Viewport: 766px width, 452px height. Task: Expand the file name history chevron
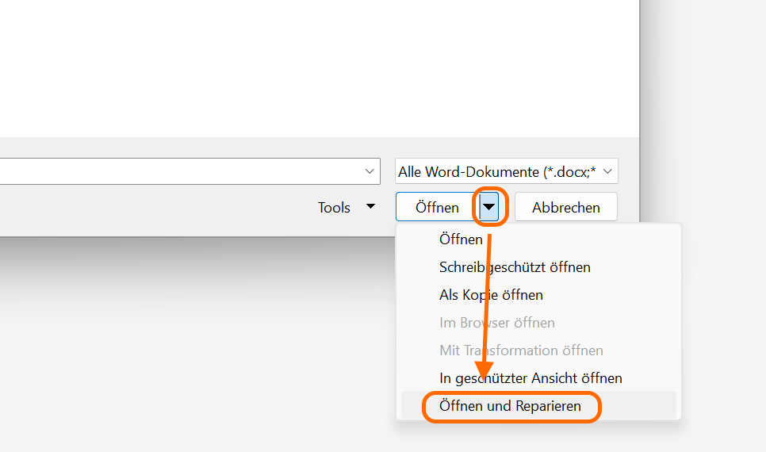pos(370,171)
